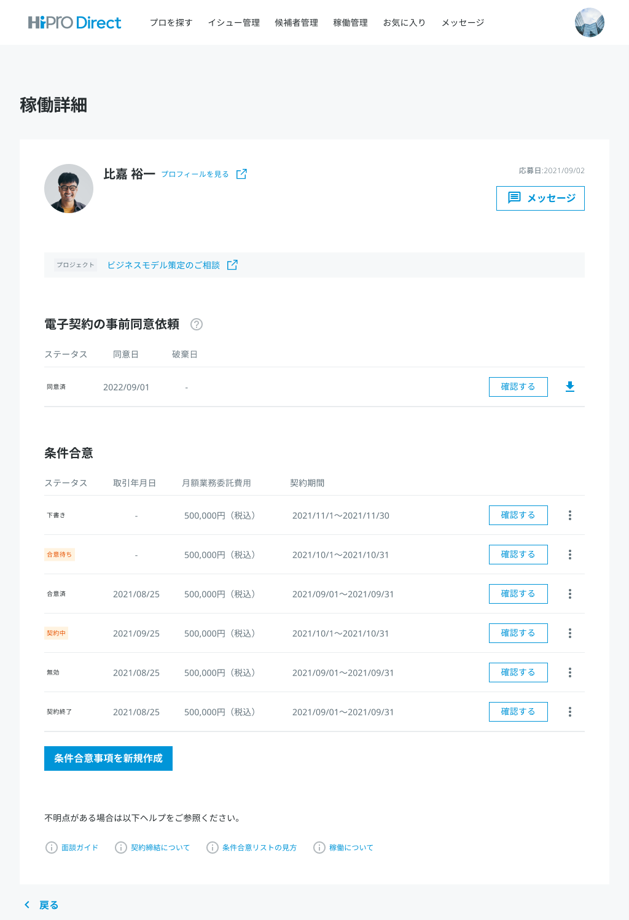Open the three-dot menu for the 契約終了 row
629x920 pixels.
tap(569, 712)
